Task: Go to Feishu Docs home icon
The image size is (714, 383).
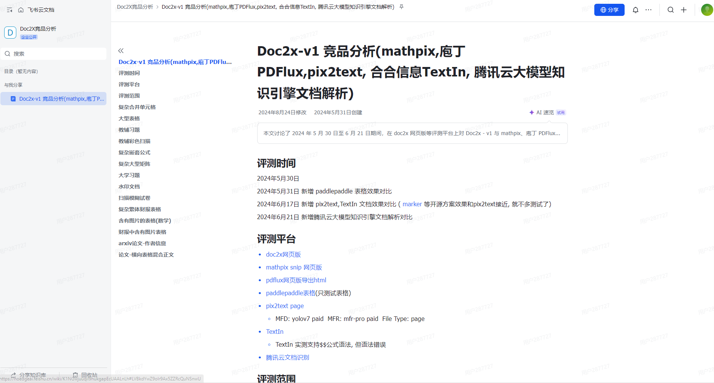Action: (x=21, y=10)
